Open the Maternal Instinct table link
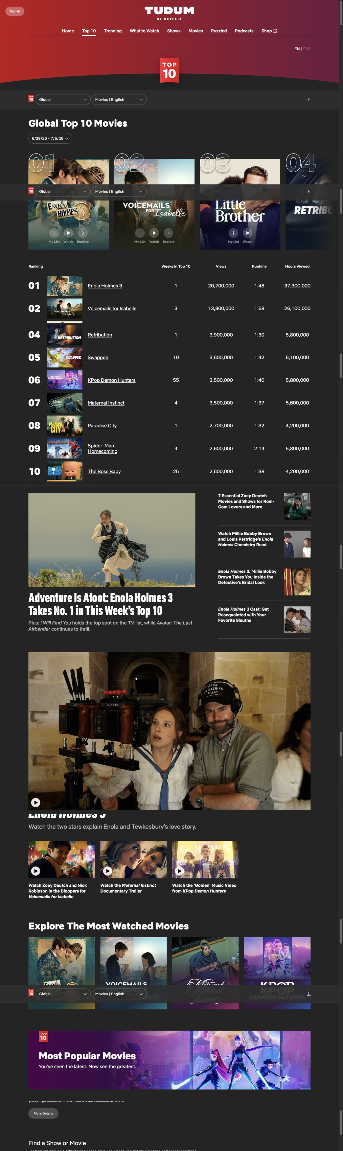 coord(106,404)
